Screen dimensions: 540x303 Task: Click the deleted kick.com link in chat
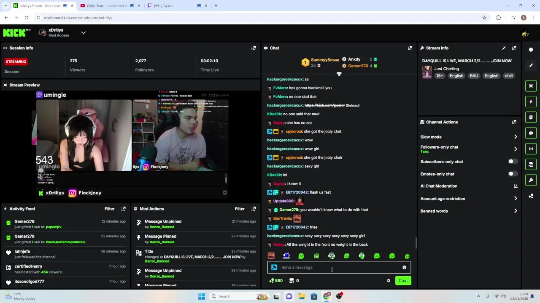point(324,105)
